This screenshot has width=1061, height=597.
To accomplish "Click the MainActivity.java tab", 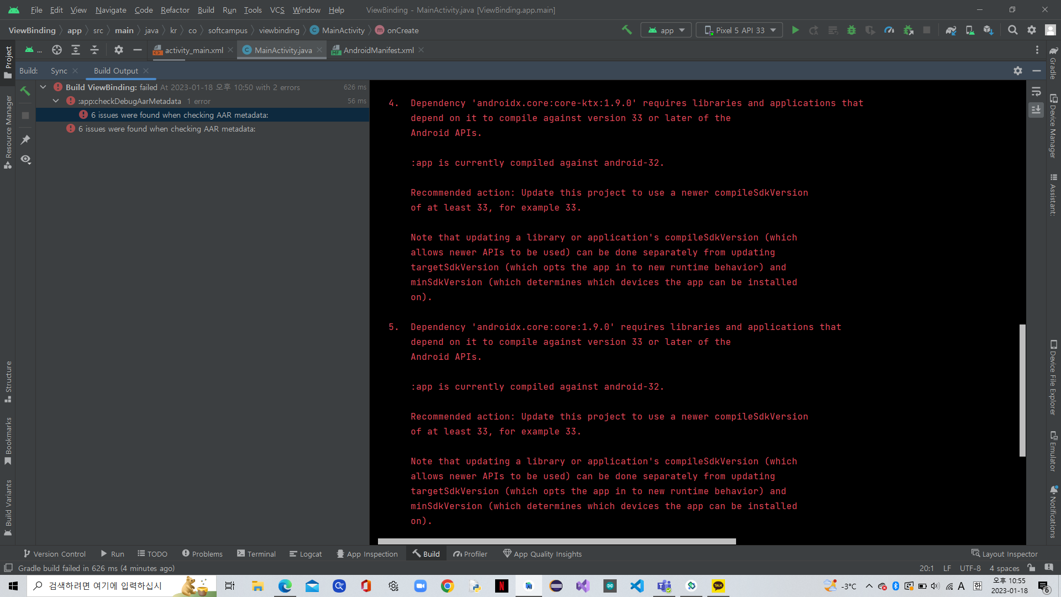I will pyautogui.click(x=283, y=50).
